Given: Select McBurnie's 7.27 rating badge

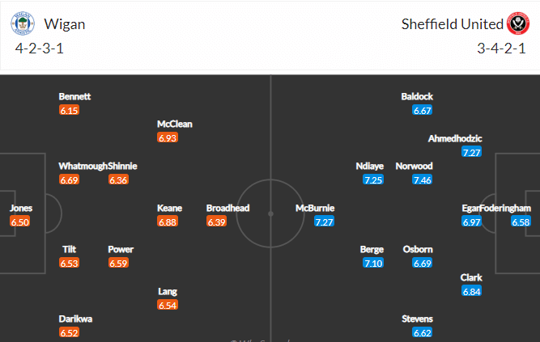Looking at the screenshot, I should click(324, 222).
